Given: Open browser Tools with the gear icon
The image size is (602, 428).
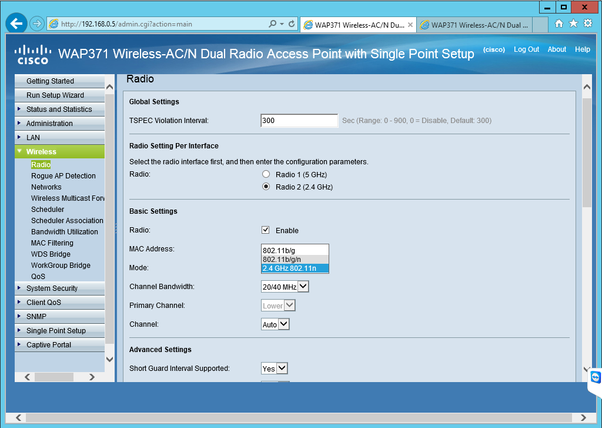Looking at the screenshot, I should [x=586, y=24].
